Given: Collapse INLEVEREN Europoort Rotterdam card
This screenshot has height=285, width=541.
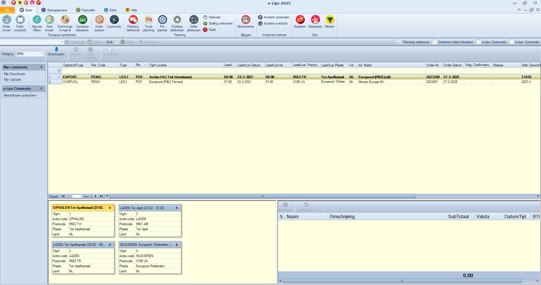Looking at the screenshot, I should pyautogui.click(x=177, y=245).
